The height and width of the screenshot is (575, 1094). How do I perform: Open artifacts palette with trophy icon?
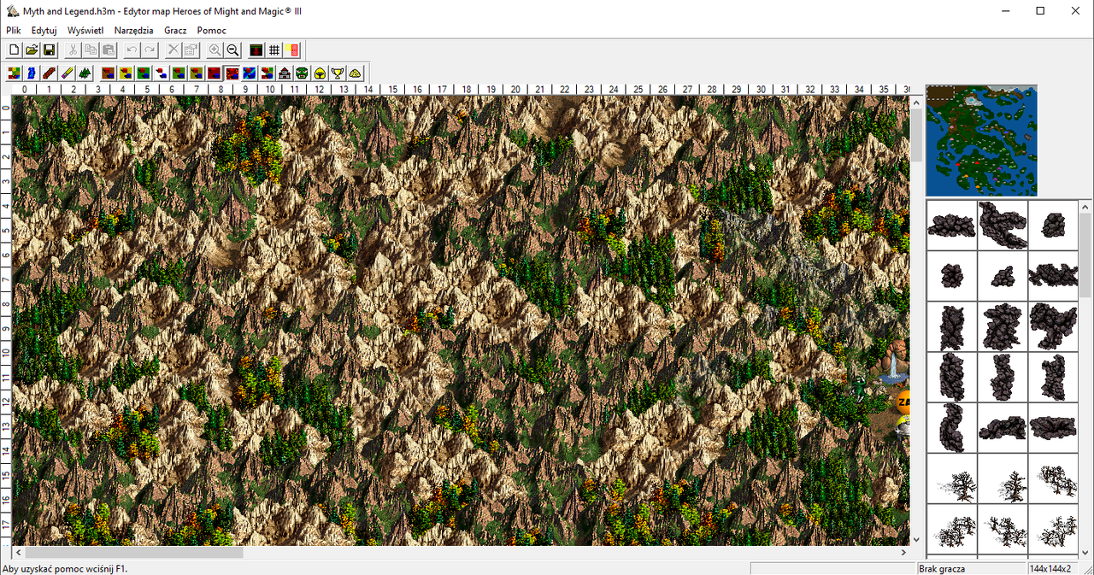coord(338,73)
